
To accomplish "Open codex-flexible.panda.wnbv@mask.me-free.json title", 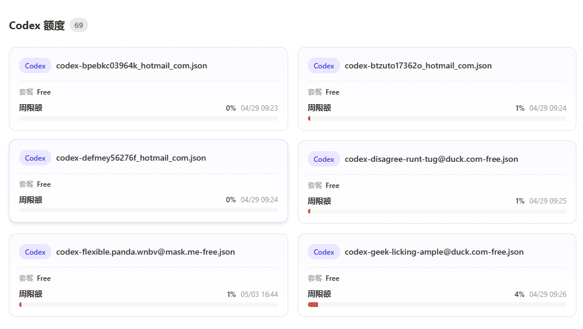I will [145, 252].
